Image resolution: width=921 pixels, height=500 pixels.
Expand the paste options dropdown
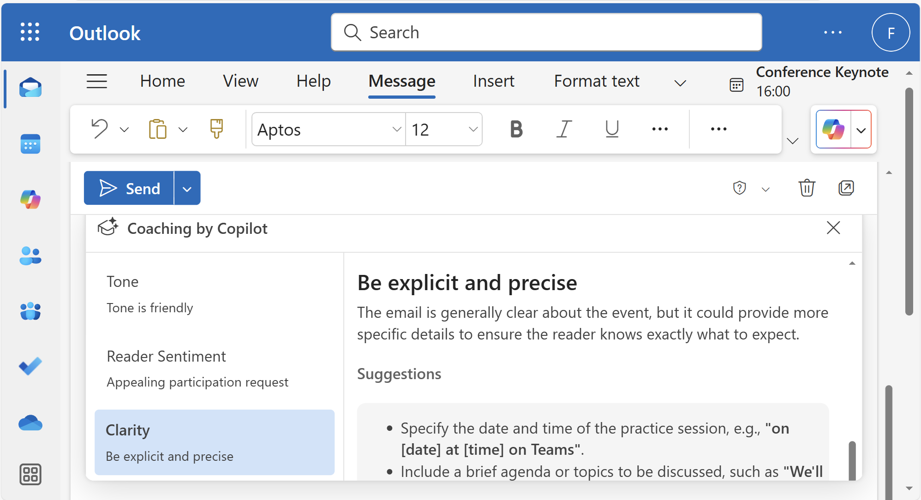coord(183,130)
